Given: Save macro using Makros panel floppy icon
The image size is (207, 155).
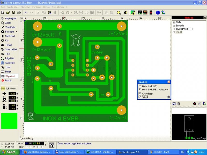Looking at the screenshot, I should click(x=174, y=104).
